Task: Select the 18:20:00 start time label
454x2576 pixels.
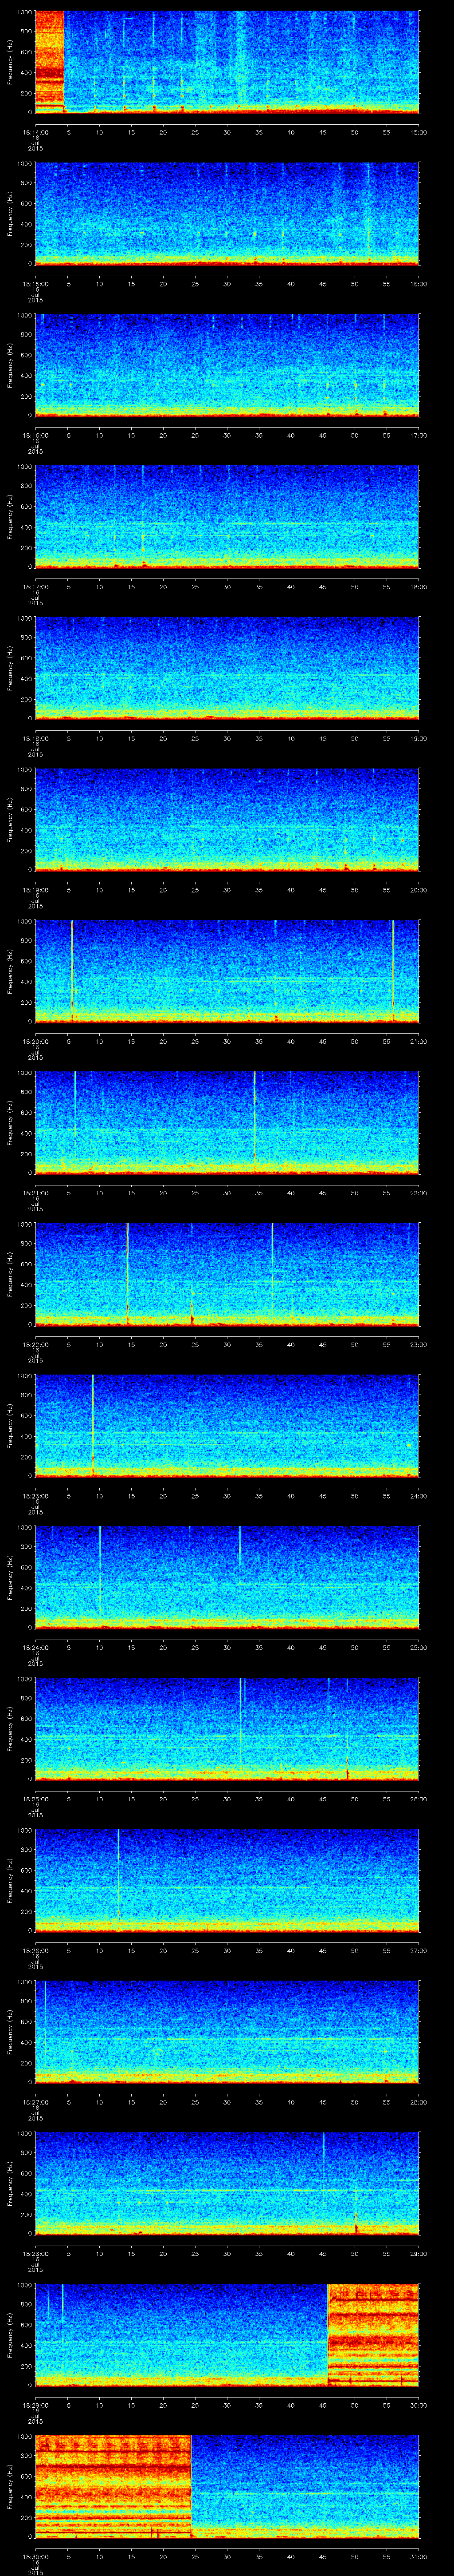Action: (x=35, y=1041)
